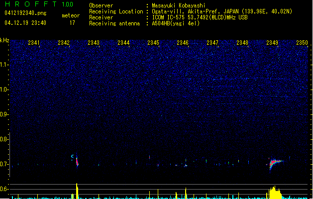
Task: Click the 0.7 kHz frequency label
Action: (x=4, y=164)
